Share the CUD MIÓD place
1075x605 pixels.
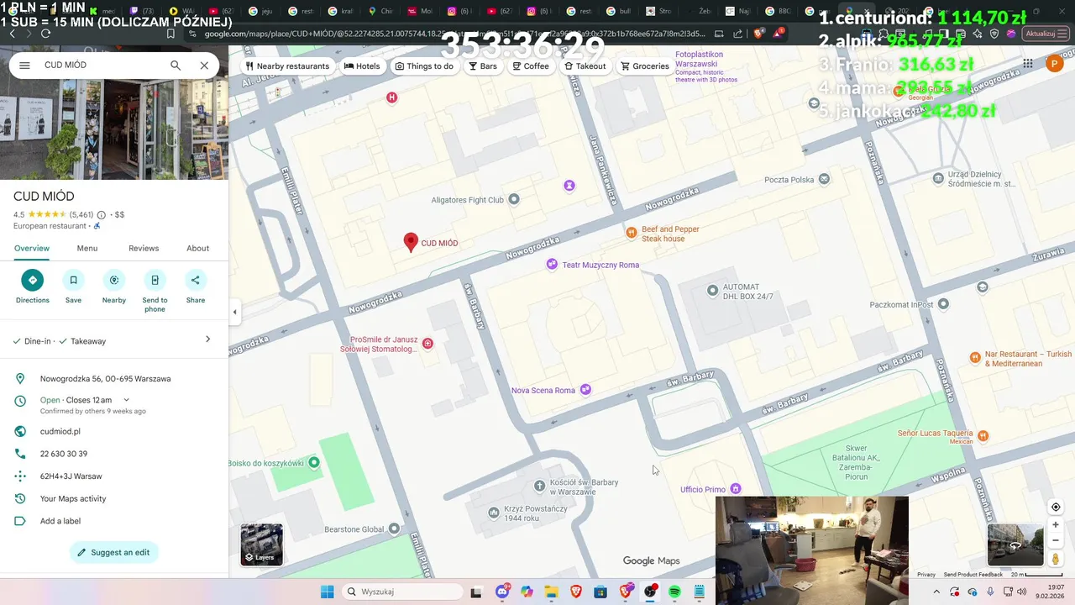196,286
